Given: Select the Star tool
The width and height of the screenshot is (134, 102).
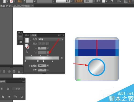Looking at the screenshot, I should click(x=19, y=71).
